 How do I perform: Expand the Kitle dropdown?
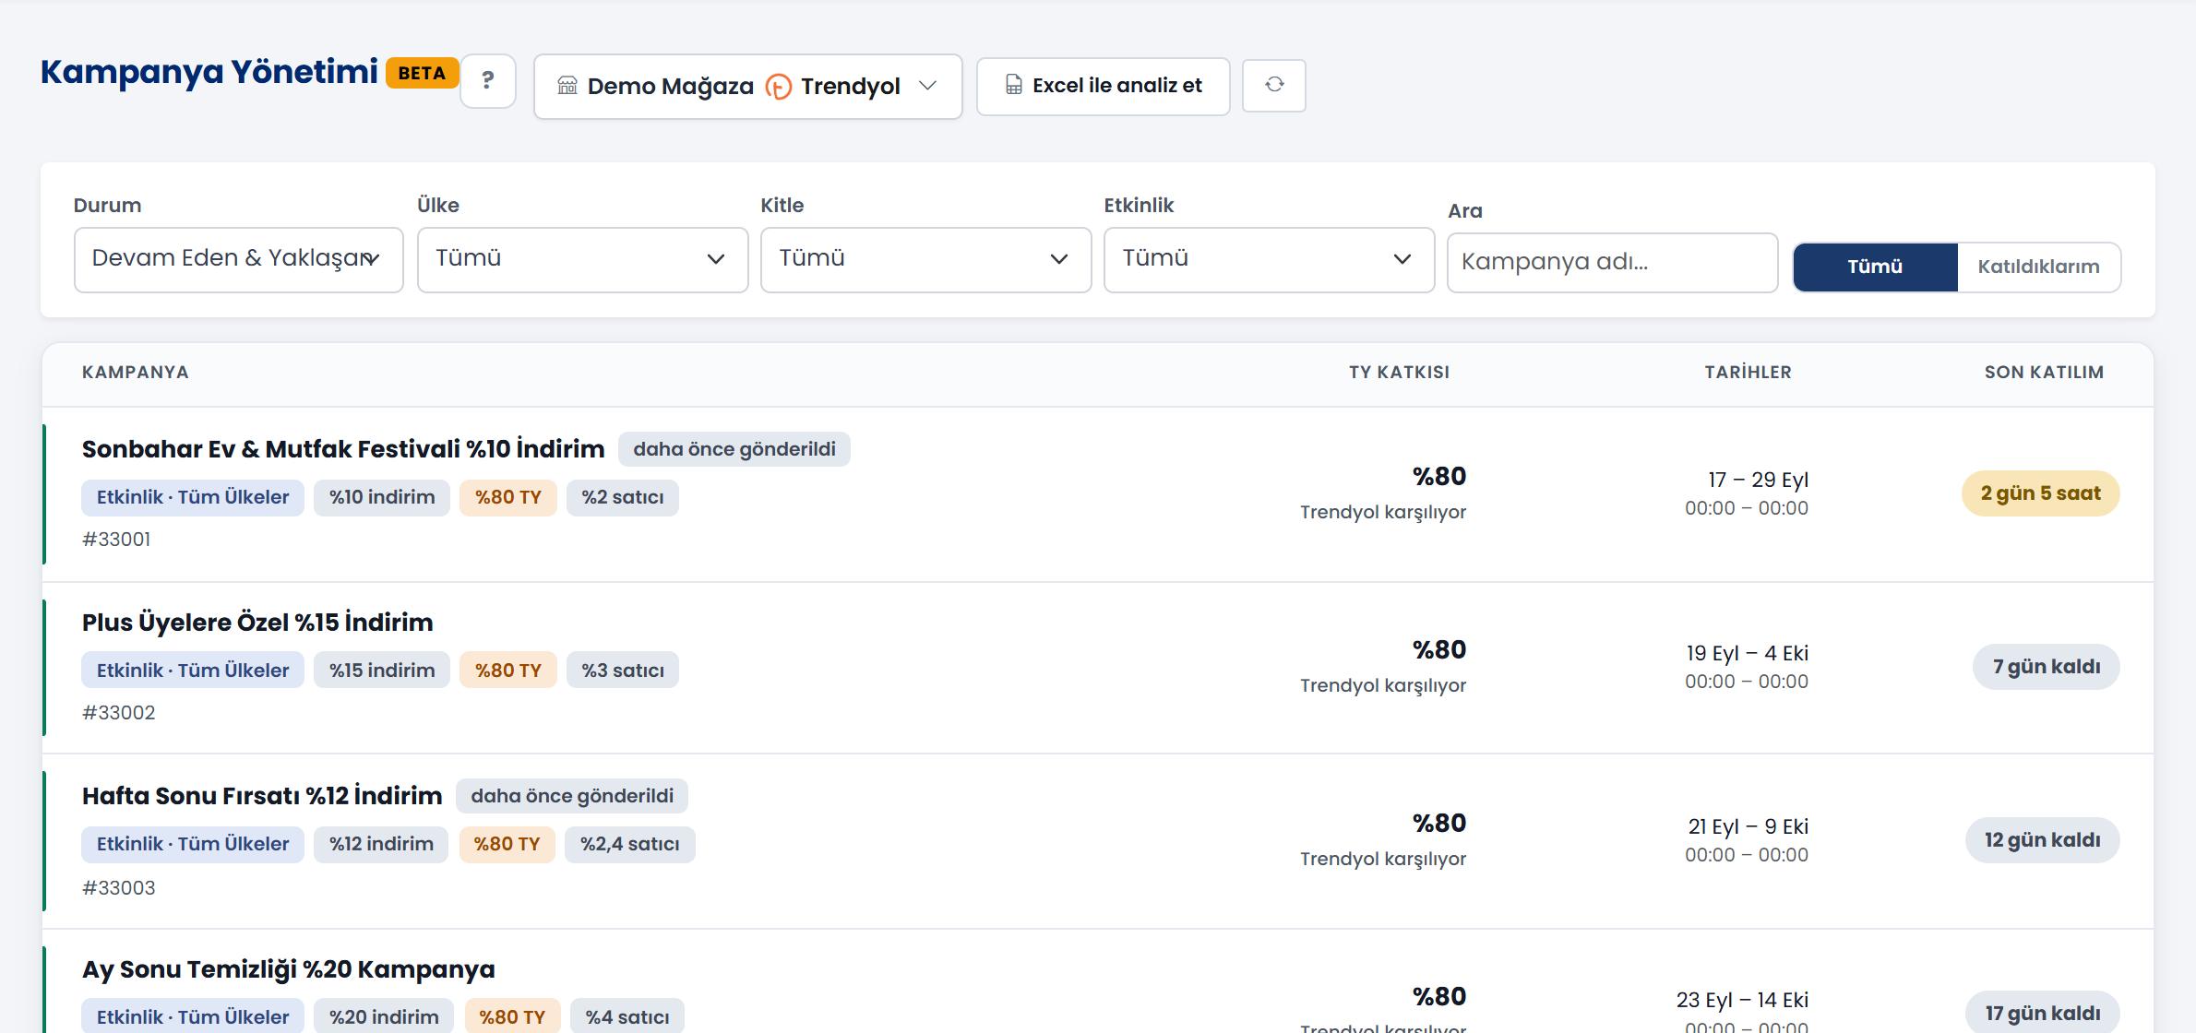pos(925,259)
